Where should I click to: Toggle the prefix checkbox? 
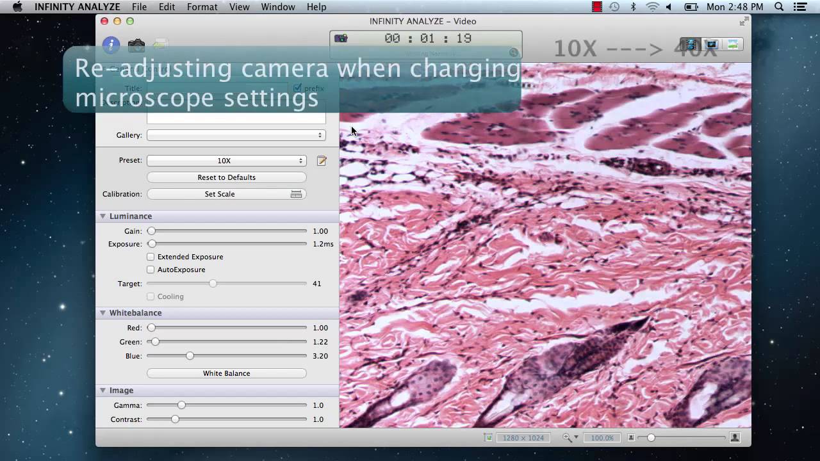click(x=297, y=88)
